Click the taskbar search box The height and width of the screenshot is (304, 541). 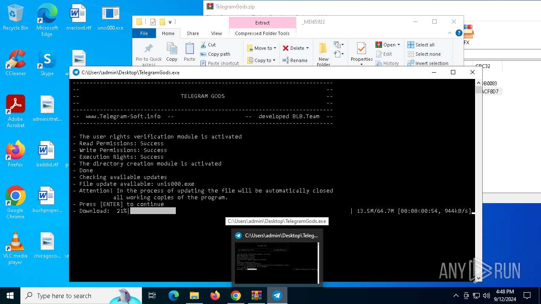[81, 296]
